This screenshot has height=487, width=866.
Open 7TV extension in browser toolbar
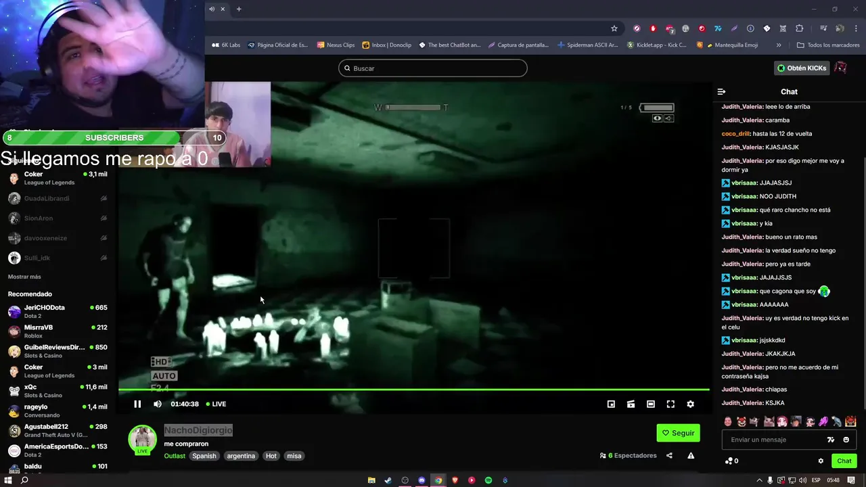point(718,28)
